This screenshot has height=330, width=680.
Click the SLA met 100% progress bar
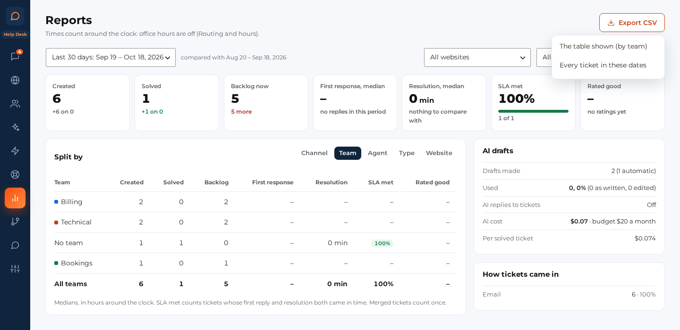pos(533,111)
